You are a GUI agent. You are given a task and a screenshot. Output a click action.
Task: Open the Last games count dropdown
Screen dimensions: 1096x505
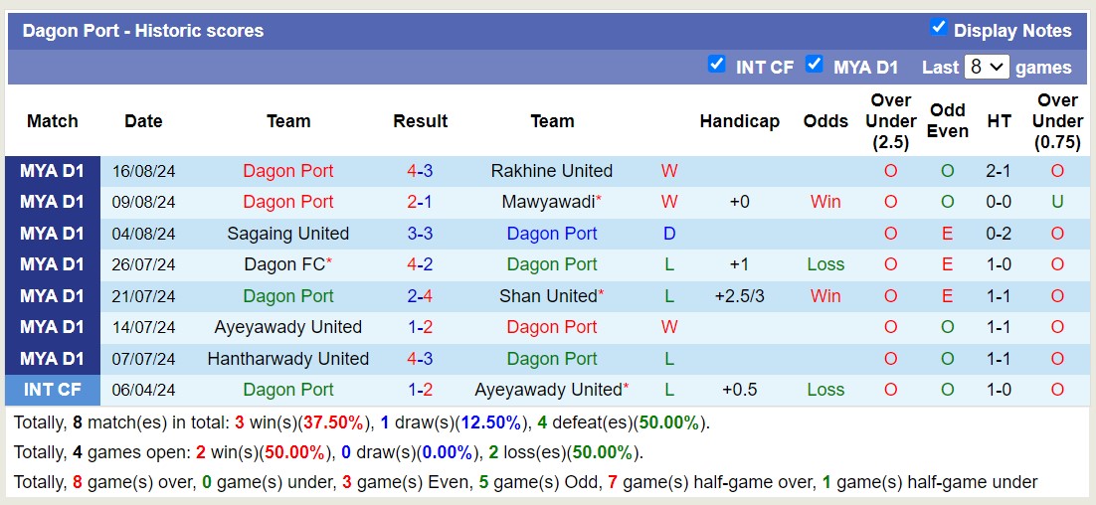tap(987, 67)
